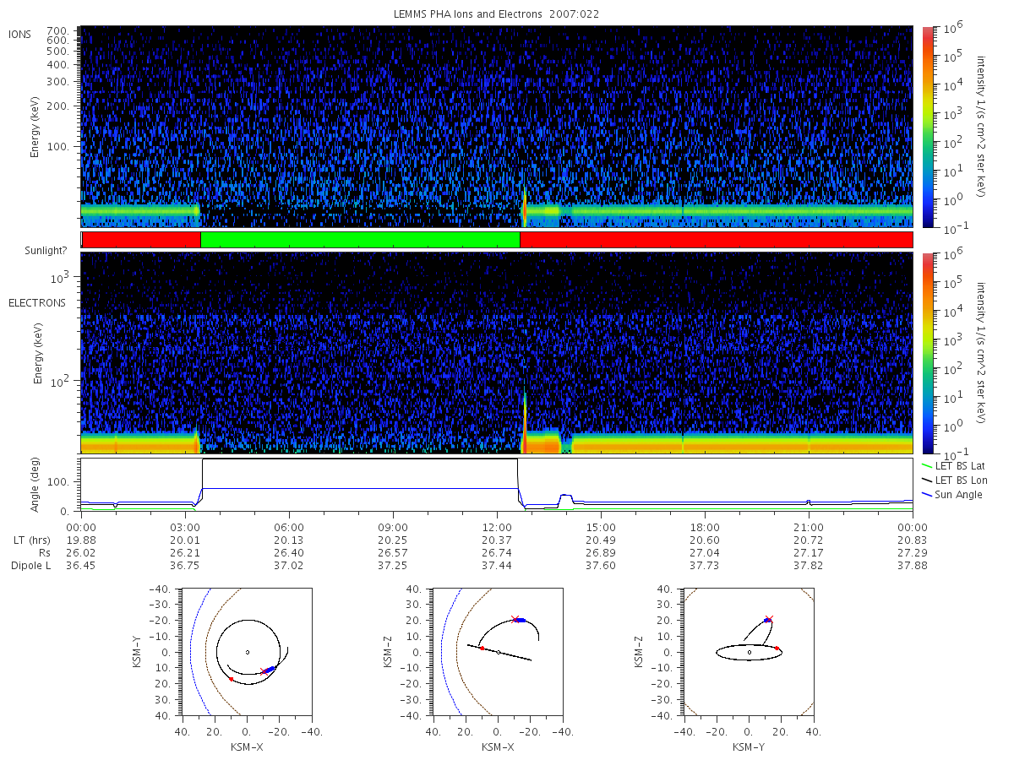1014x760 pixels.
Task: Click the black LET BS Lon legend line
Action: (928, 480)
